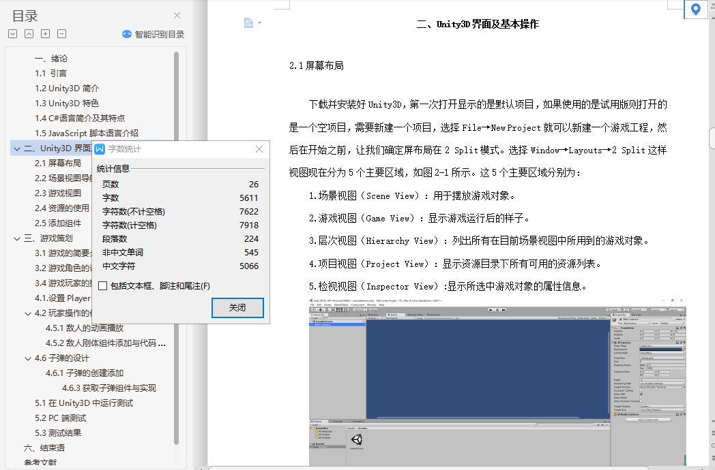The height and width of the screenshot is (470, 715).
Task: Jump to 1.3 Unity3D 特色 heading
Action: click(67, 104)
